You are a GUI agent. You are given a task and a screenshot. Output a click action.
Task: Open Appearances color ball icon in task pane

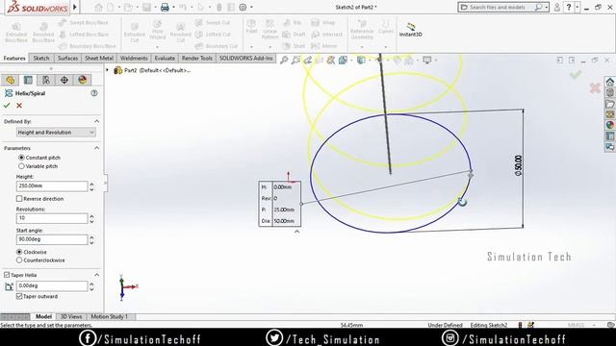point(609,125)
